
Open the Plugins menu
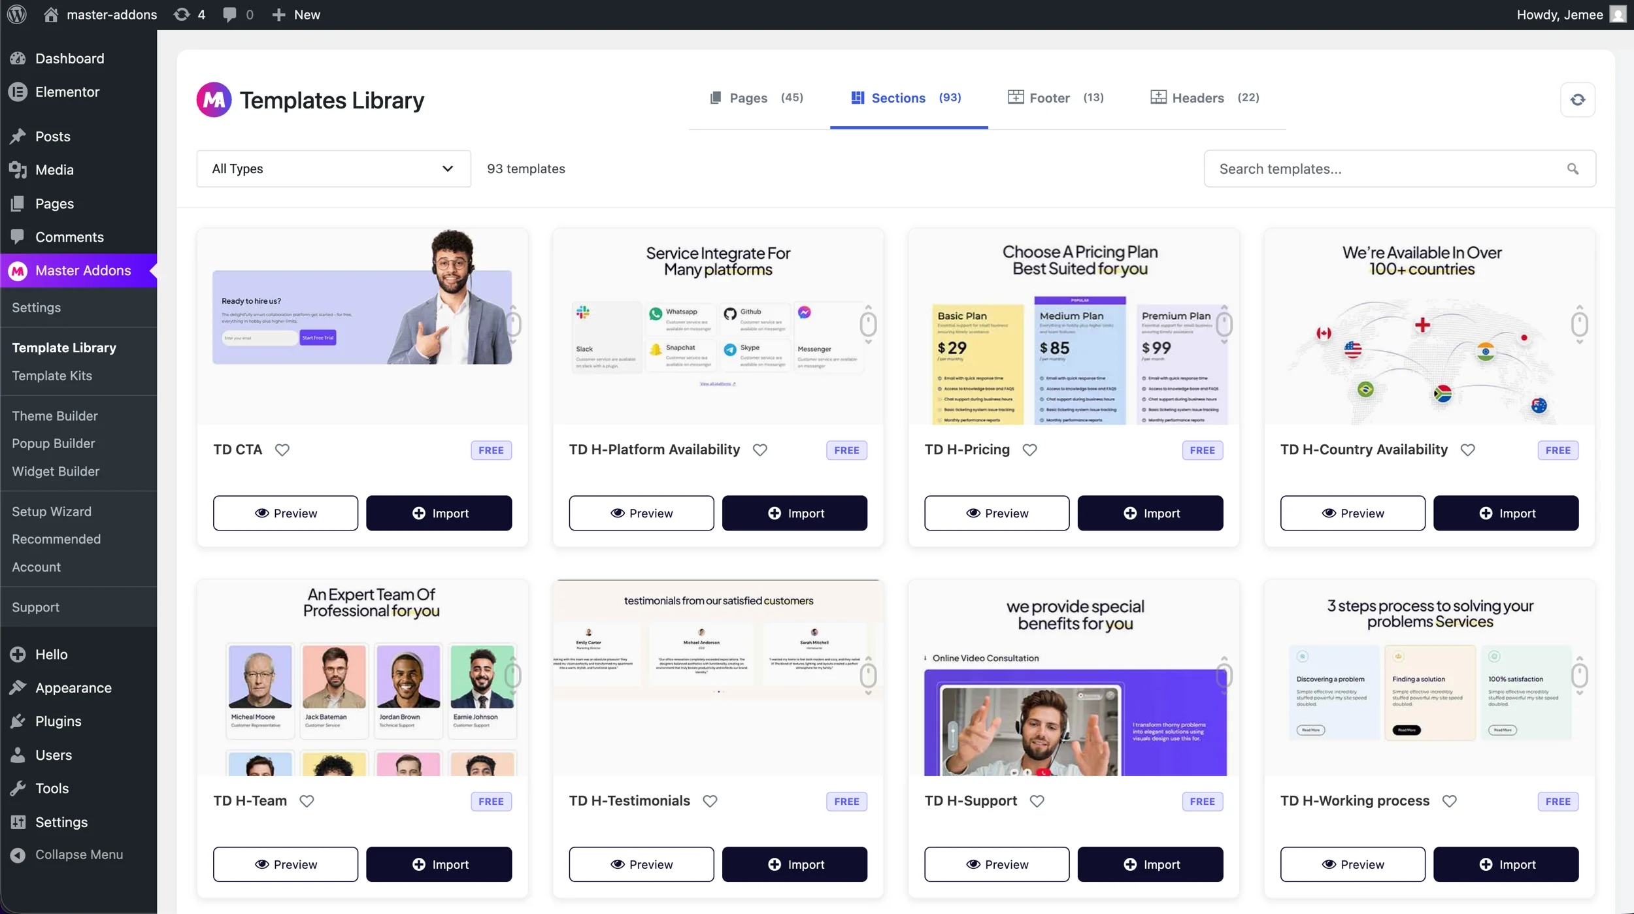click(x=78, y=721)
